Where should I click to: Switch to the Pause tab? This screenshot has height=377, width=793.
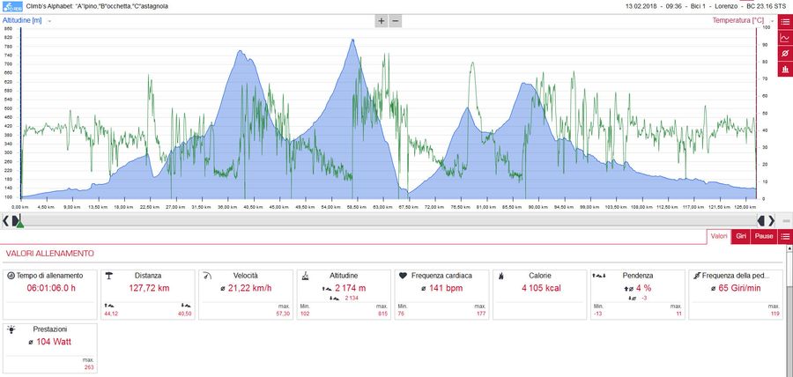click(764, 237)
